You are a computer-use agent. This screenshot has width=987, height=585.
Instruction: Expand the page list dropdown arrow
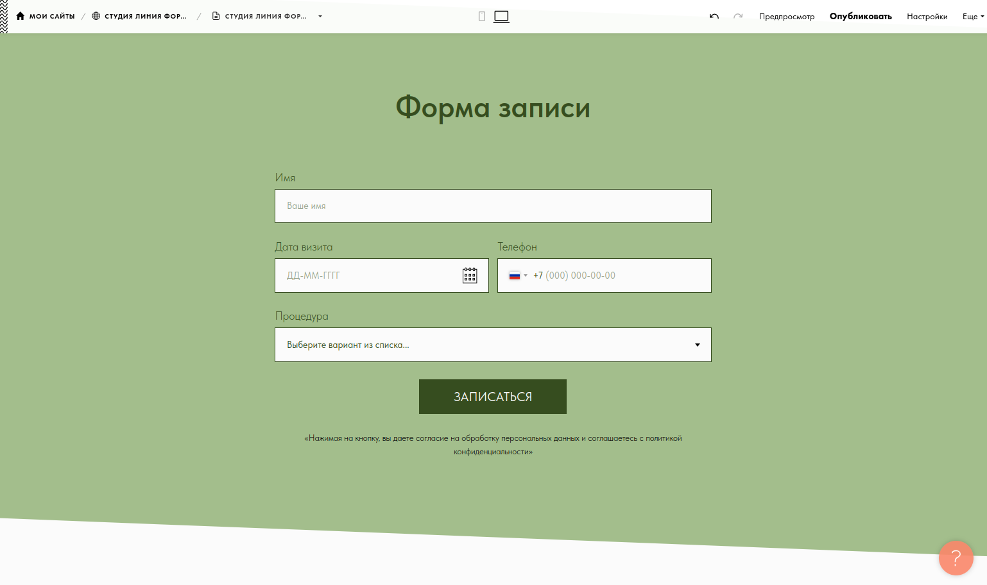pos(320,16)
